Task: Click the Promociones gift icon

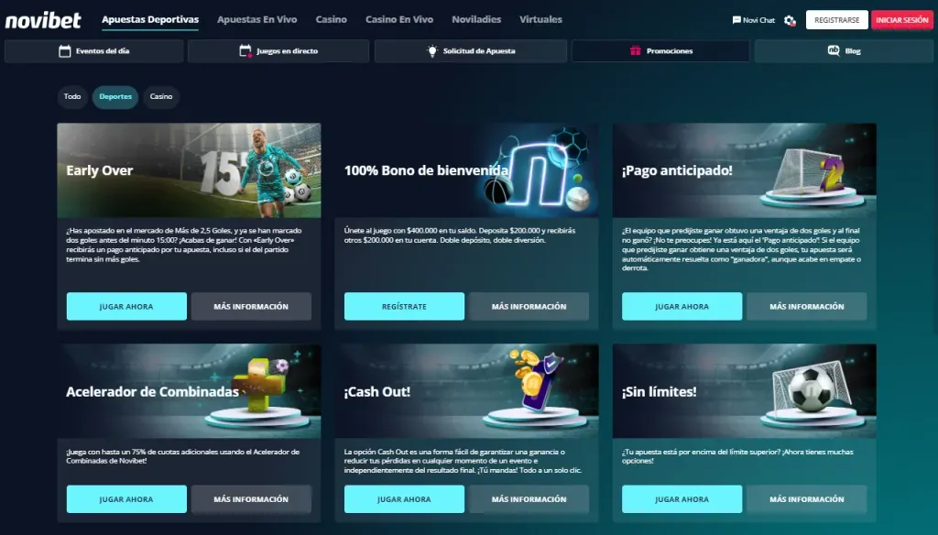Action: tap(636, 51)
